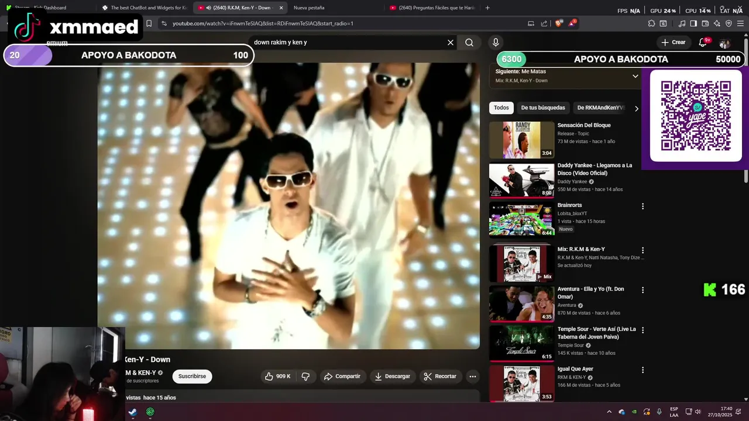Open options menu for Aventura - Ella y Yo
The image size is (749, 421).
tap(643, 290)
